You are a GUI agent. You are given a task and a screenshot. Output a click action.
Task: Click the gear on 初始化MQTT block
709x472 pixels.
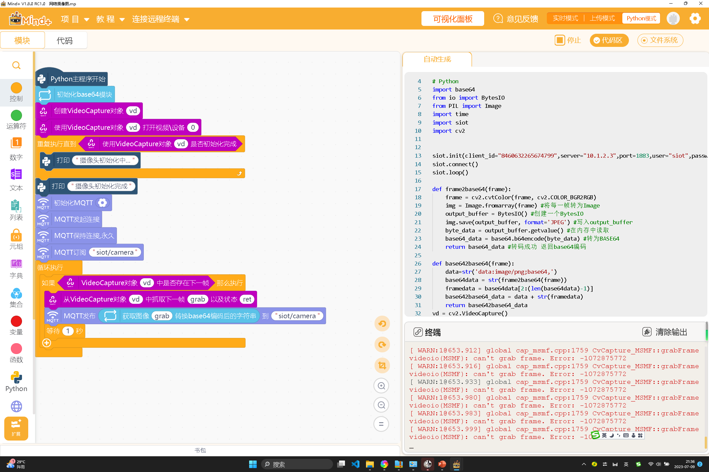[102, 203]
